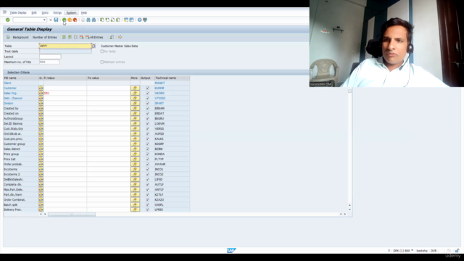Click the horizontal scrollbar thumb under the table
The image size is (464, 261).
coord(72,214)
